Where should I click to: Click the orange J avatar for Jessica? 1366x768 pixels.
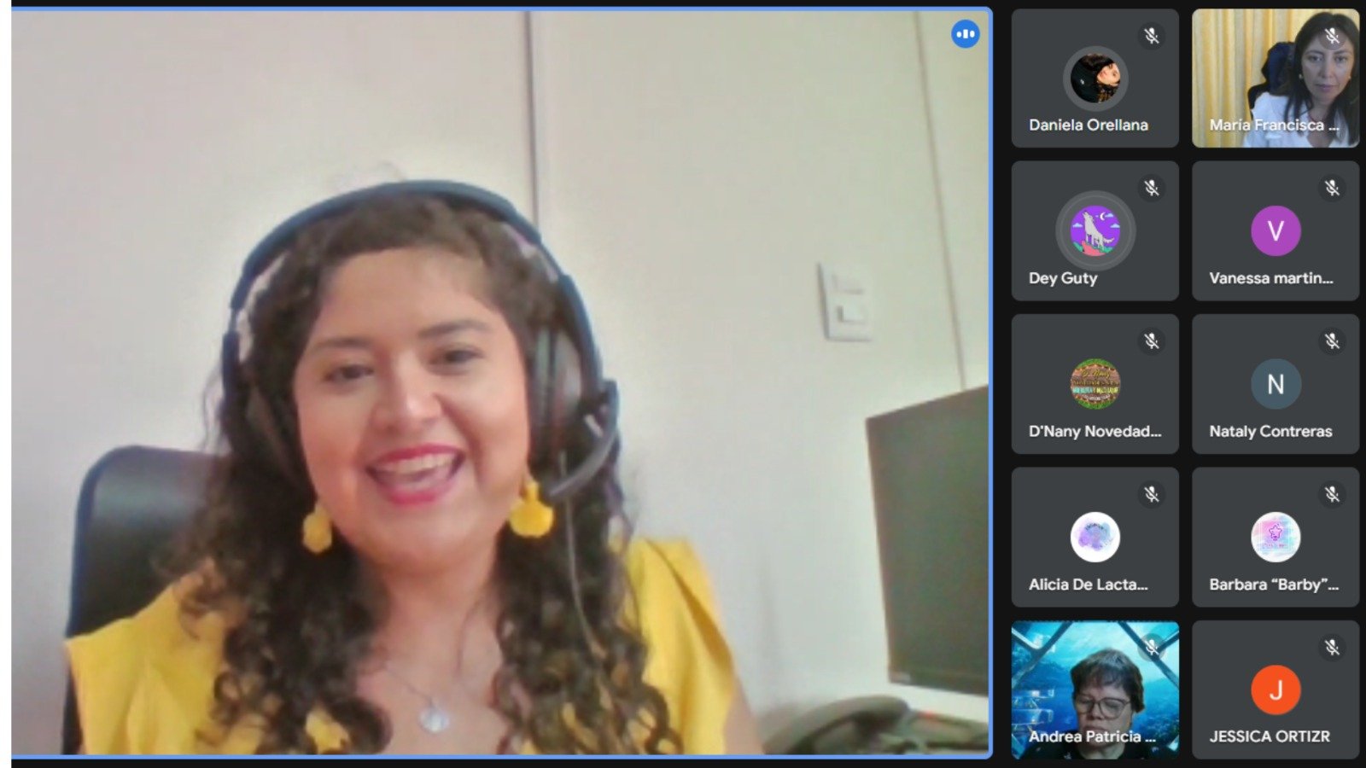1276,689
